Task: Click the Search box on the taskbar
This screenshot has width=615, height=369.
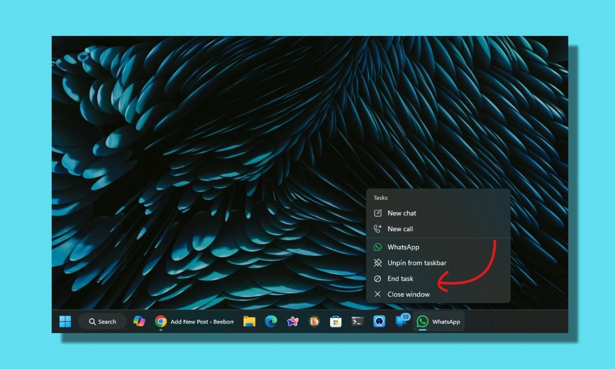Action: 102,321
